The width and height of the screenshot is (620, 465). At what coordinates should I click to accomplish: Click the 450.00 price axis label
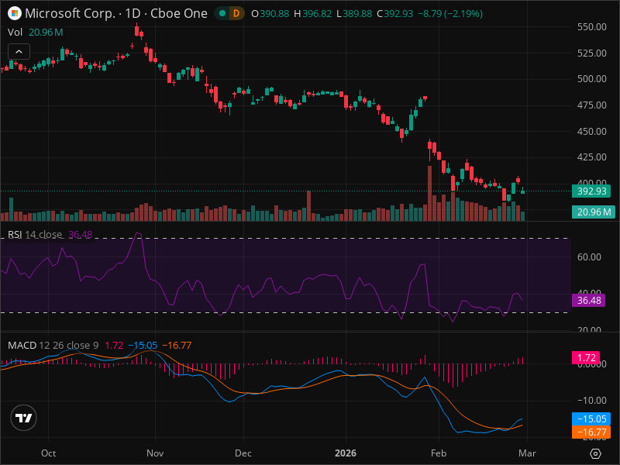tap(592, 131)
